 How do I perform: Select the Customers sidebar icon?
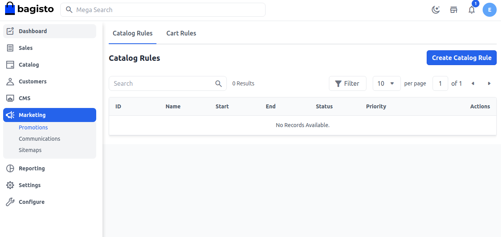click(x=10, y=81)
